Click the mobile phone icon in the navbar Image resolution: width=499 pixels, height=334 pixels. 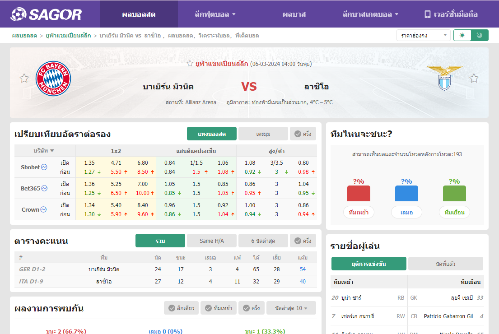427,14
